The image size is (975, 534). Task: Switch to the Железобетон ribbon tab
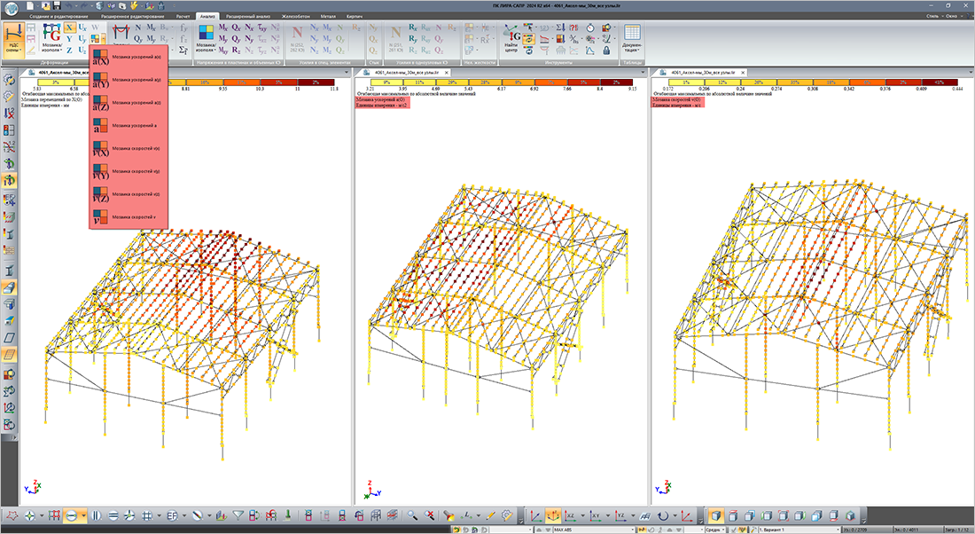pyautogui.click(x=295, y=16)
